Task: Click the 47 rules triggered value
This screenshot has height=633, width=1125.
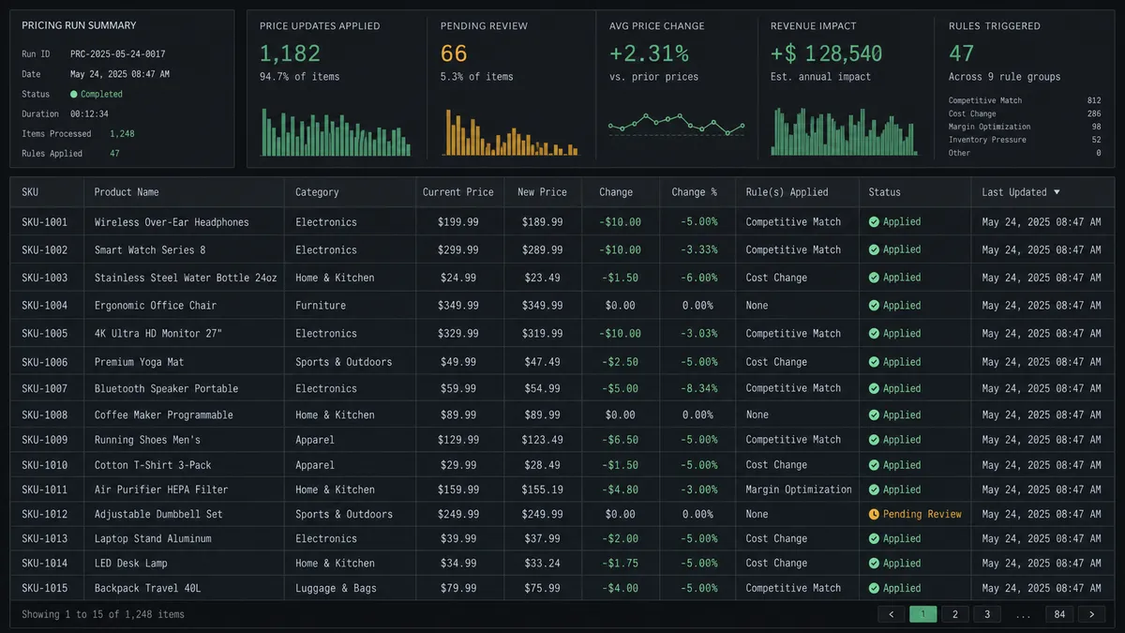Action: (x=961, y=53)
